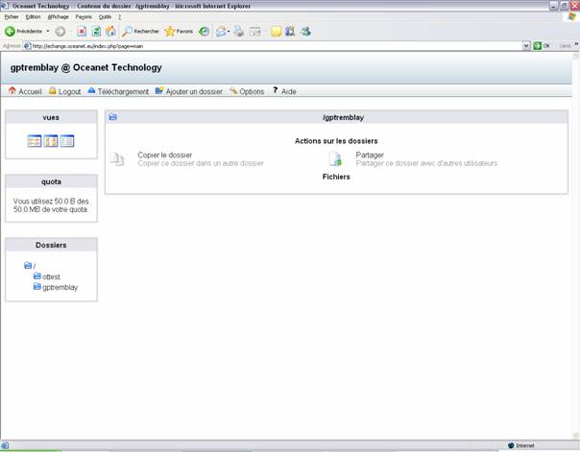Click the quota text "Vous utilisez 50.0 B des"
The height and width of the screenshot is (452, 580).
(x=51, y=202)
